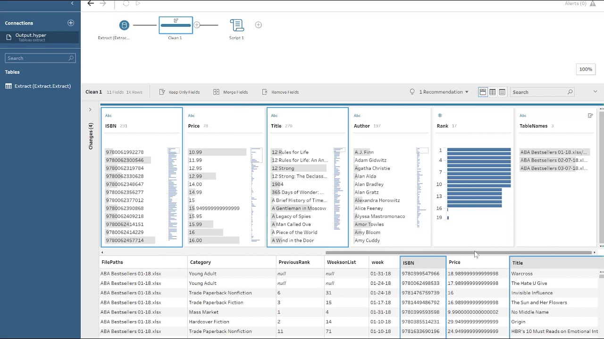The width and height of the screenshot is (604, 339).
Task: Click the profile pane vertical scrollbar
Action: (x=602, y=177)
